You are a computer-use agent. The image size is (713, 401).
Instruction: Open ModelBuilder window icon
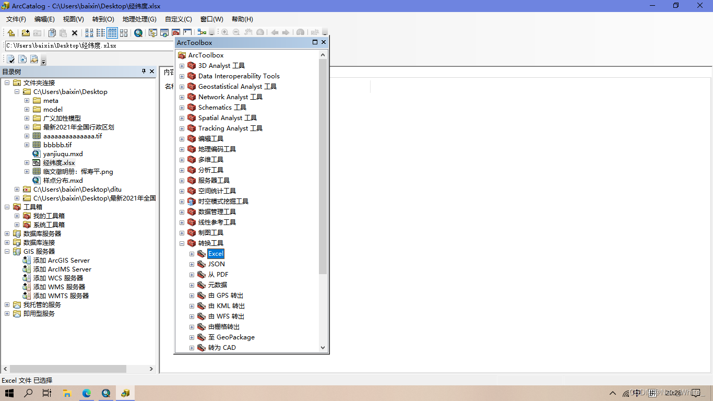[x=202, y=33]
